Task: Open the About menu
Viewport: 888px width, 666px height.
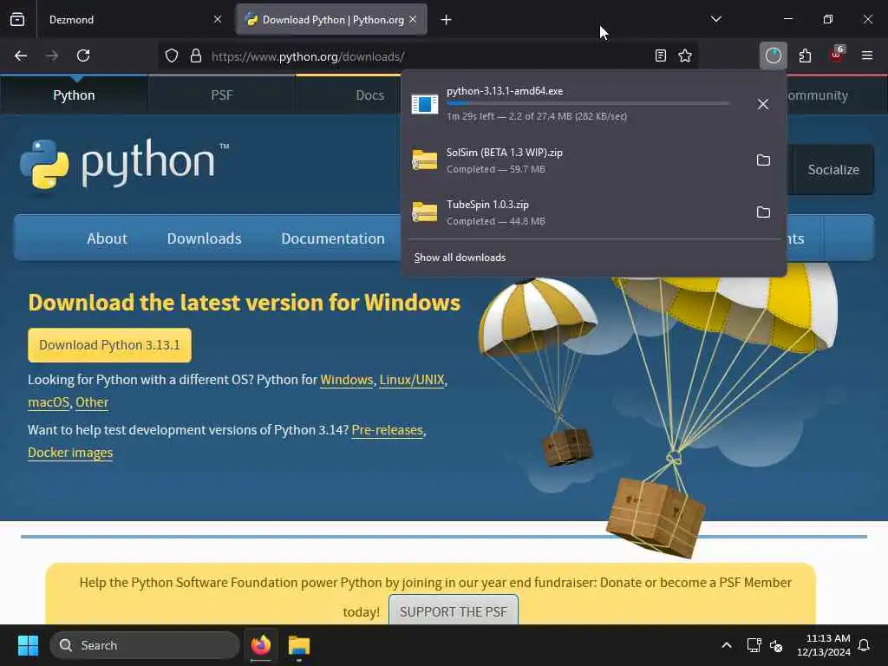Action: (x=107, y=238)
